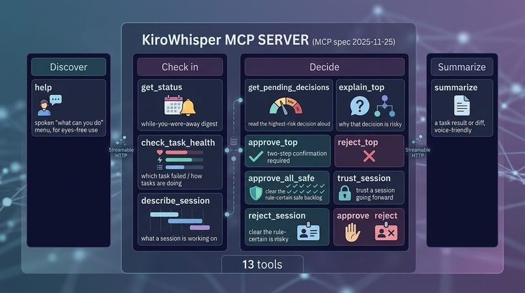Click the green checkmarks grid in approve_all_safe
Image resolution: width=525 pixels, height=293 pixels.
click(305, 189)
